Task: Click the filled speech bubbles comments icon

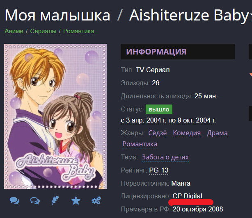Action: coord(14,200)
